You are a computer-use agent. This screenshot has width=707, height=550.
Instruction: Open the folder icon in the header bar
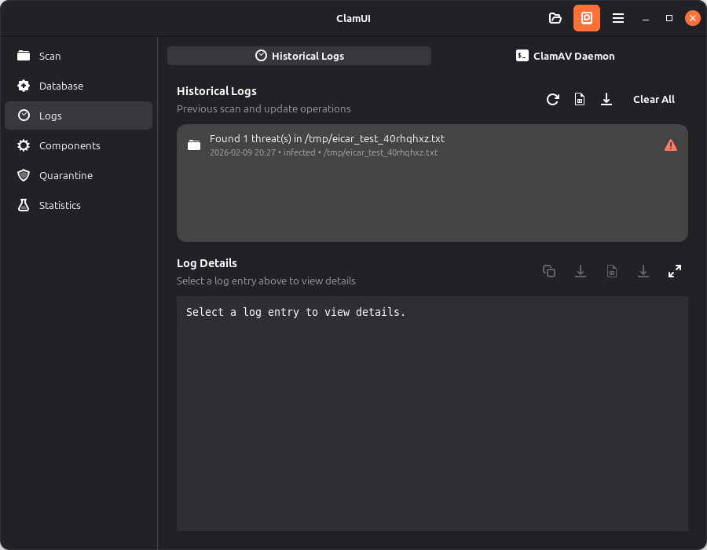pos(555,18)
